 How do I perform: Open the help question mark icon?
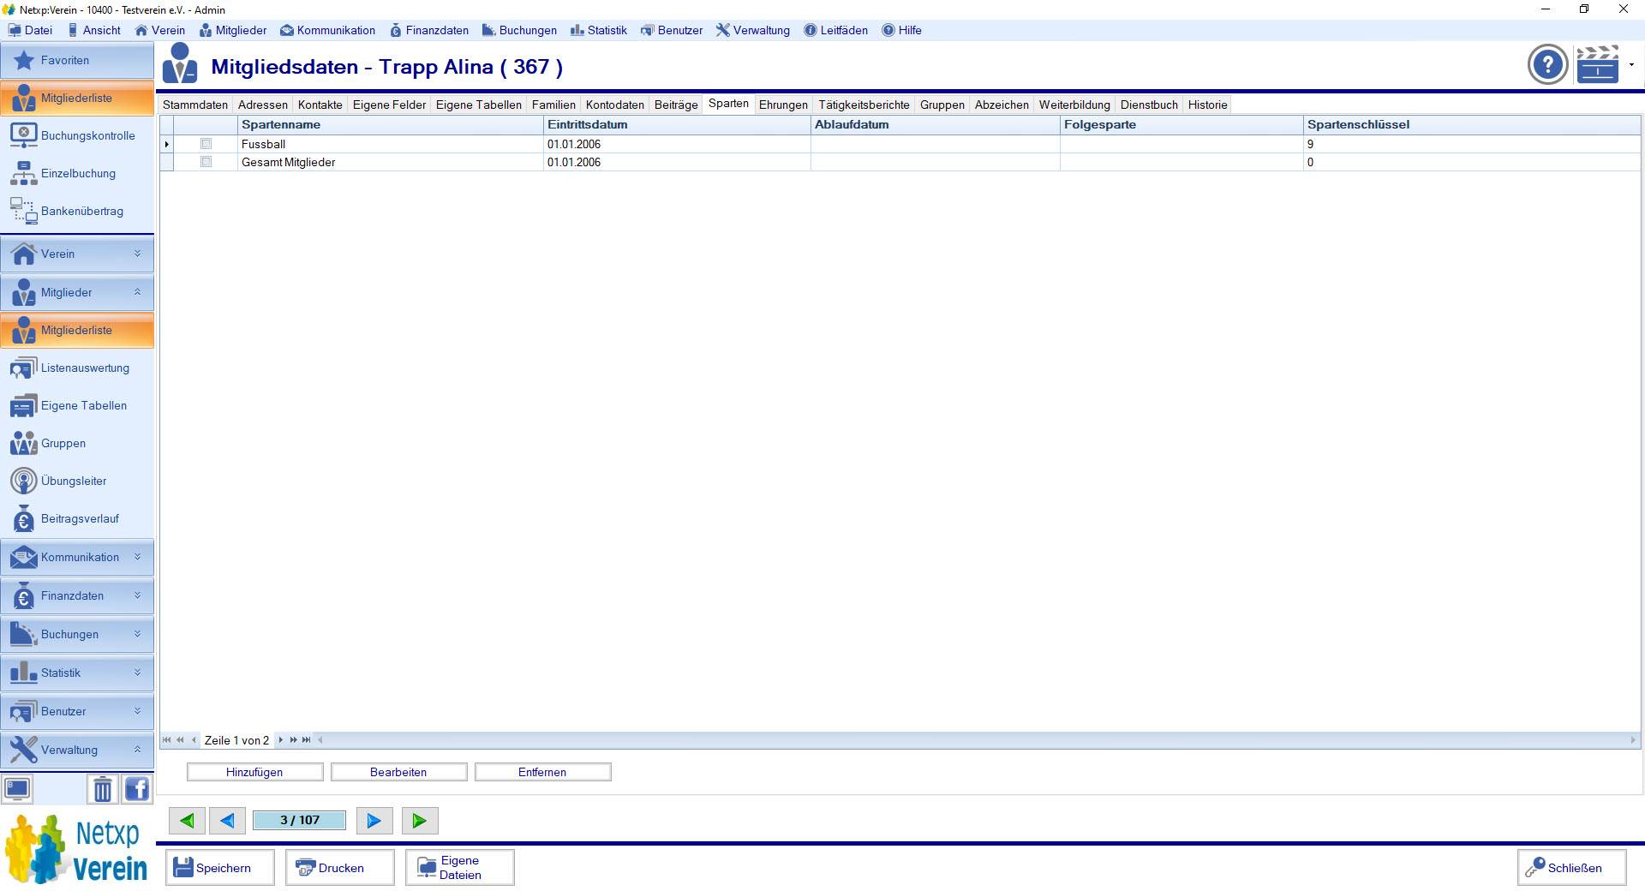coord(1547,64)
